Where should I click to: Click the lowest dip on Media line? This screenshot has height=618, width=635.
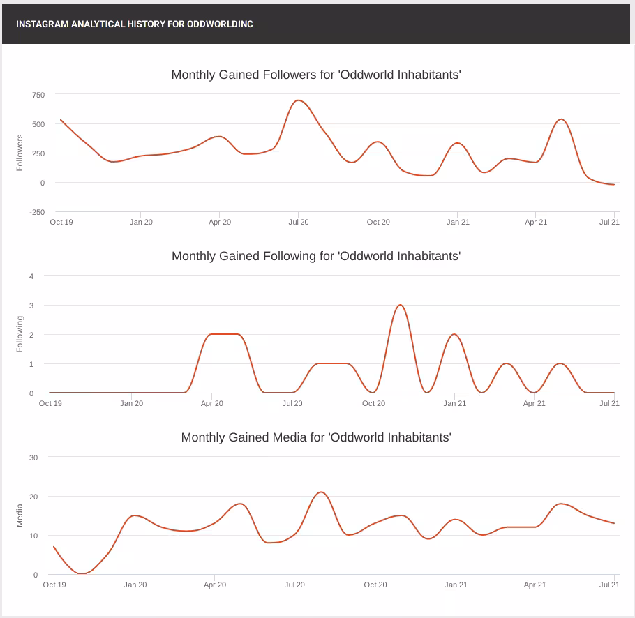click(x=82, y=573)
